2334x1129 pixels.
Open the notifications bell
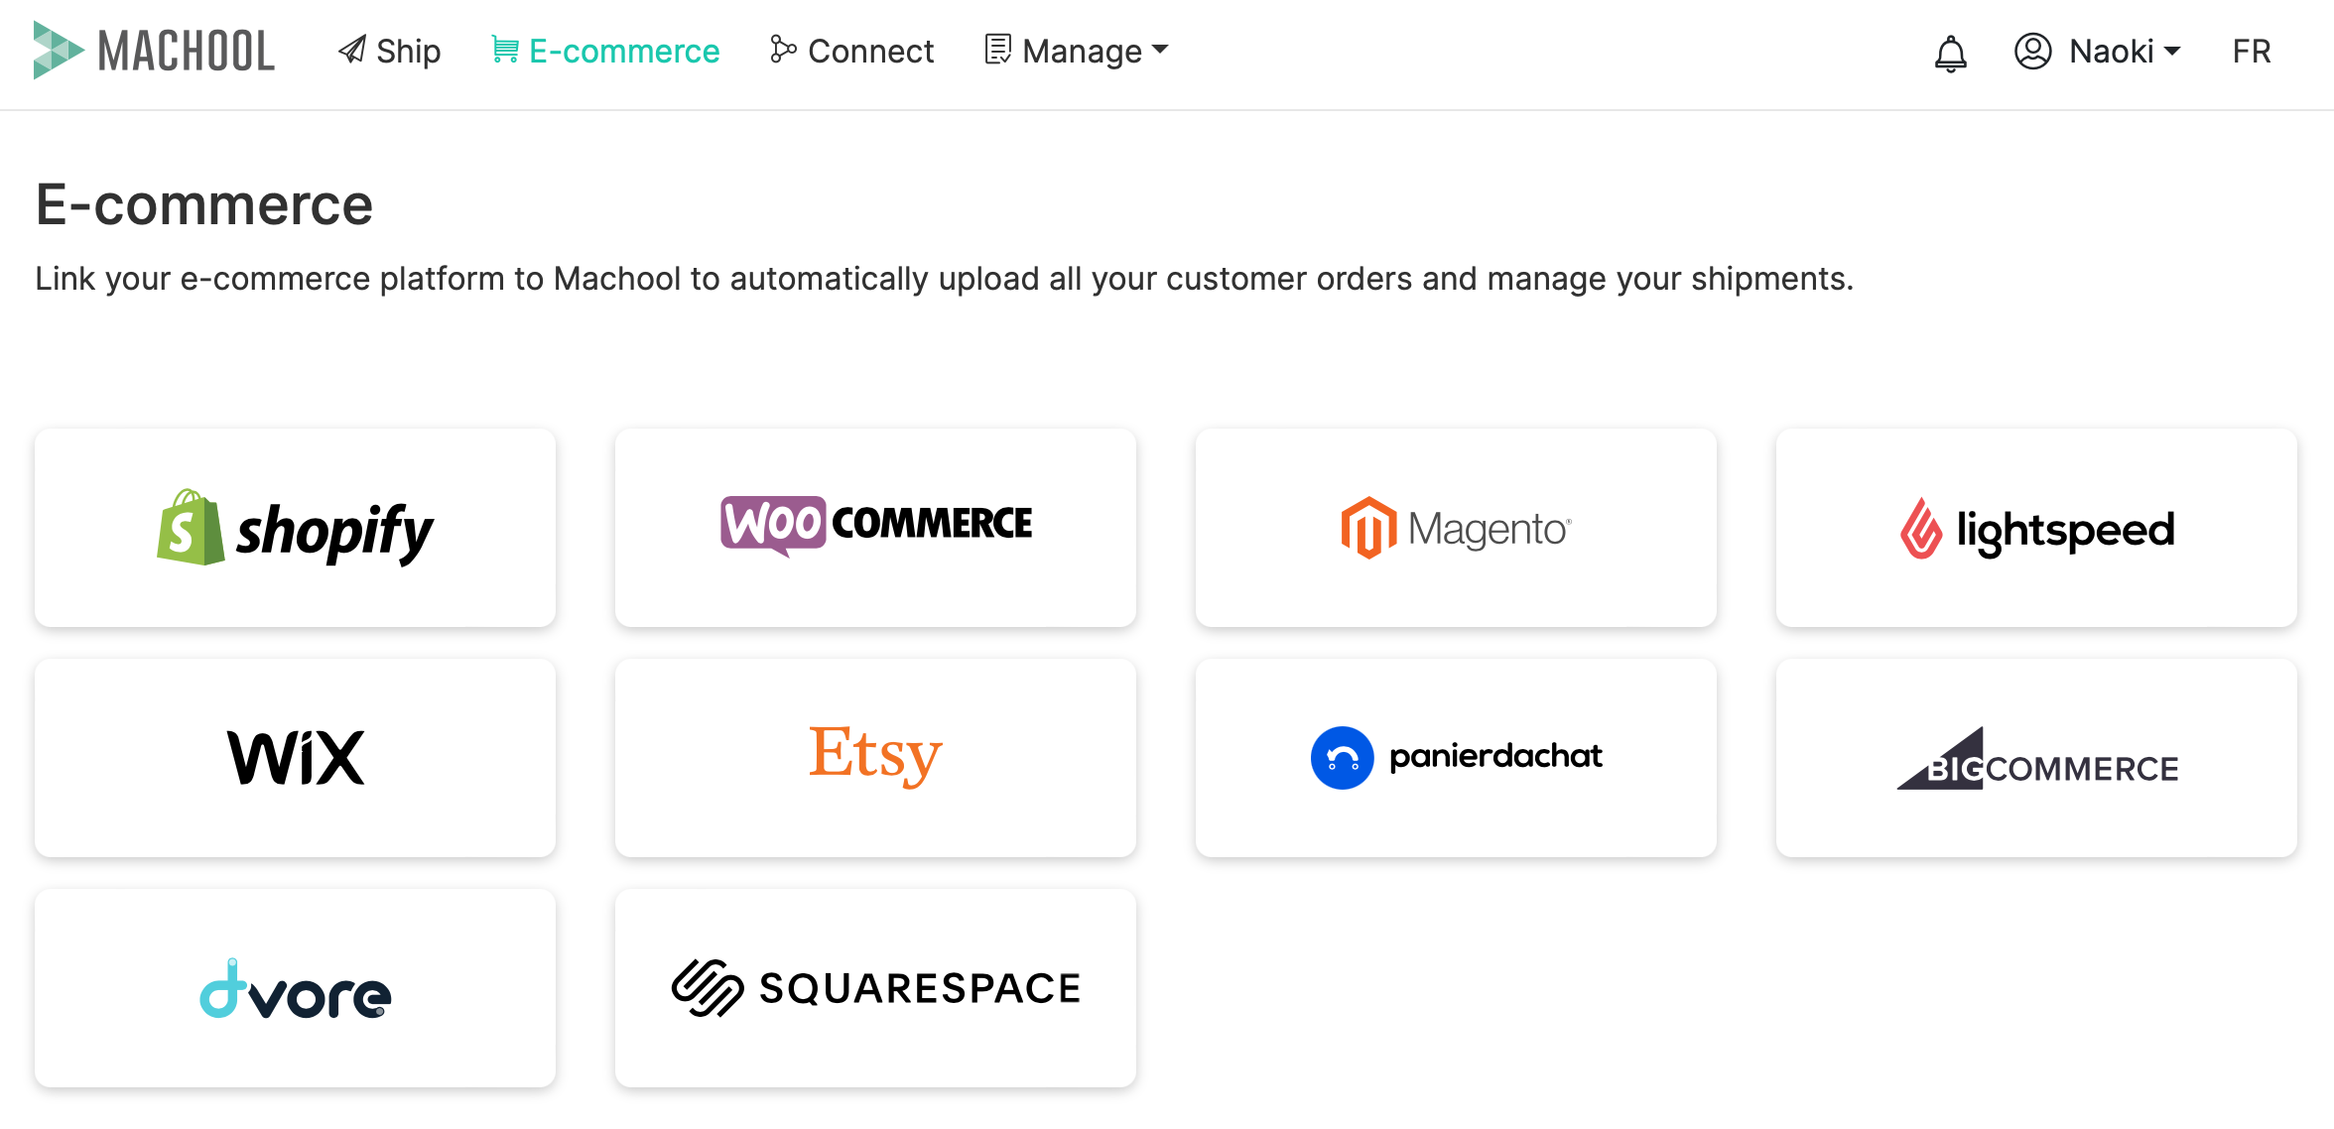(x=1950, y=53)
